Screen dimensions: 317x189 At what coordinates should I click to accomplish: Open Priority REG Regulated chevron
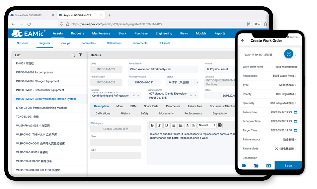tap(296, 94)
